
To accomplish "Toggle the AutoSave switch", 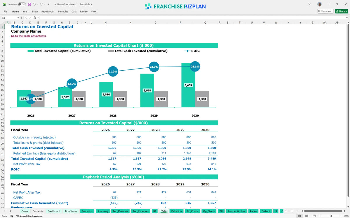I will click(22, 4).
